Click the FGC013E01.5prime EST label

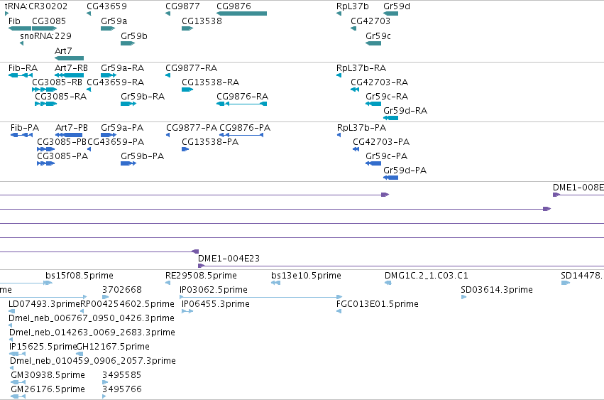coord(378,304)
